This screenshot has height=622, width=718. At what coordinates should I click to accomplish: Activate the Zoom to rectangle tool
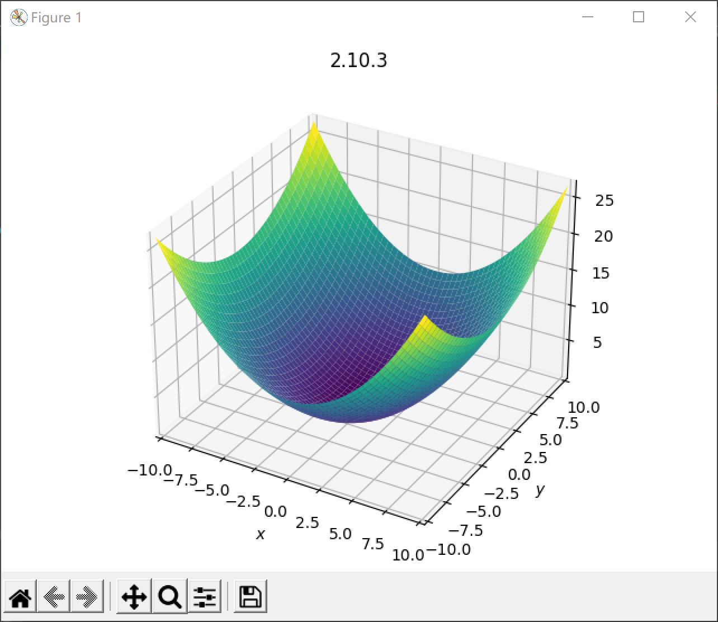[x=169, y=597]
